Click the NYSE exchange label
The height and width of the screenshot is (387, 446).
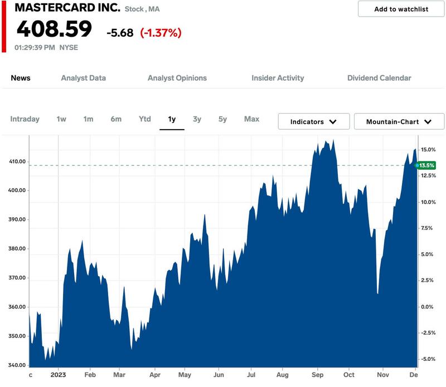(69, 47)
